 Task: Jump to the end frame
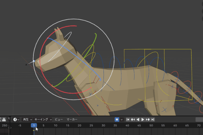point(153,119)
